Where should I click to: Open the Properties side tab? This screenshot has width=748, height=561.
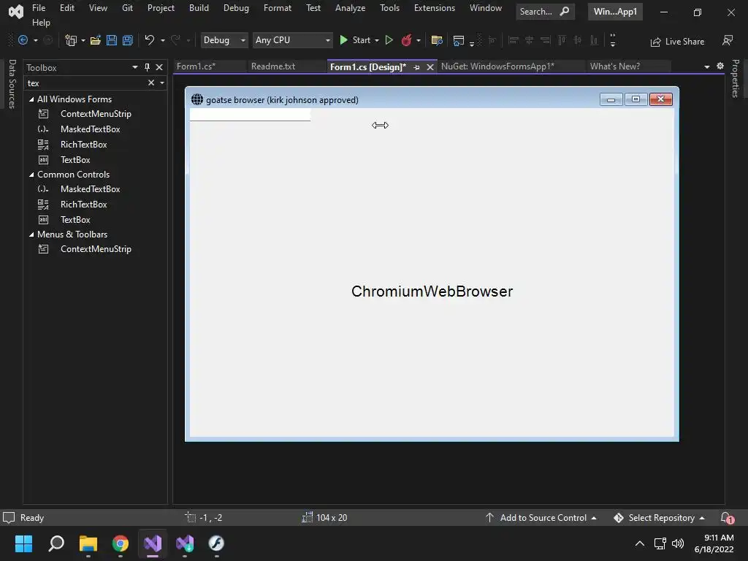point(735,78)
